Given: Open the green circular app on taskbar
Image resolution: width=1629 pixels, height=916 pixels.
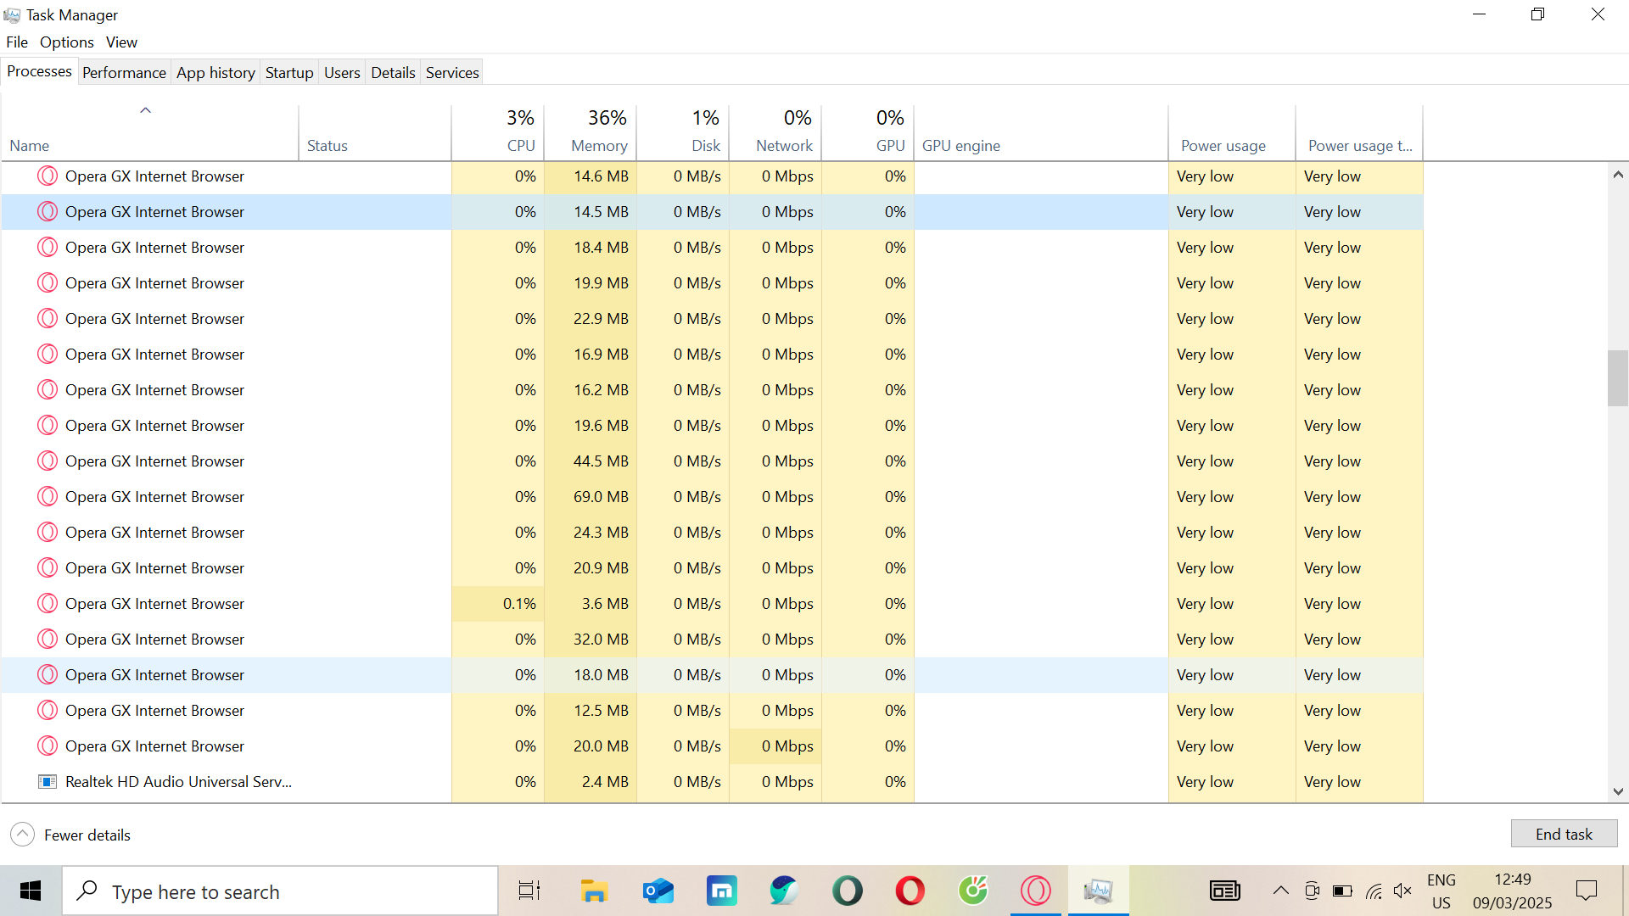Looking at the screenshot, I should pos(972,891).
